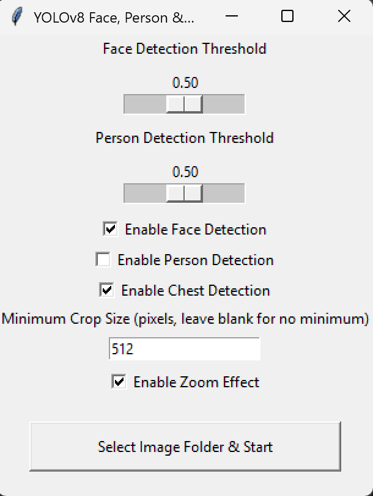Click person threshold slider track right of handle
This screenshot has width=373, height=496.
pos(223,194)
